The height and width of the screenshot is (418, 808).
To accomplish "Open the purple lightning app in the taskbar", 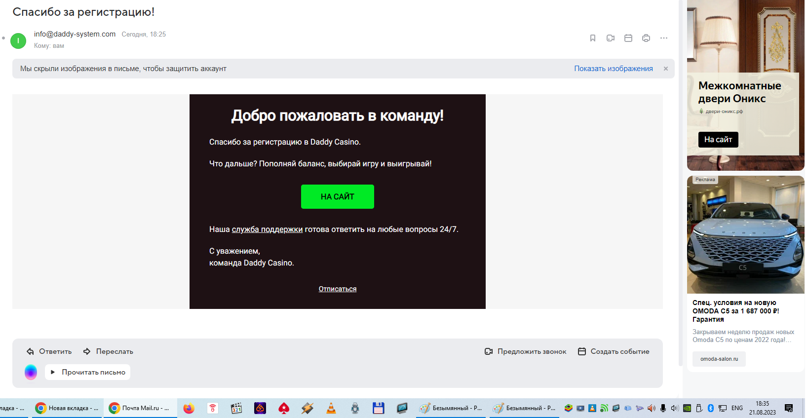I will 260,408.
